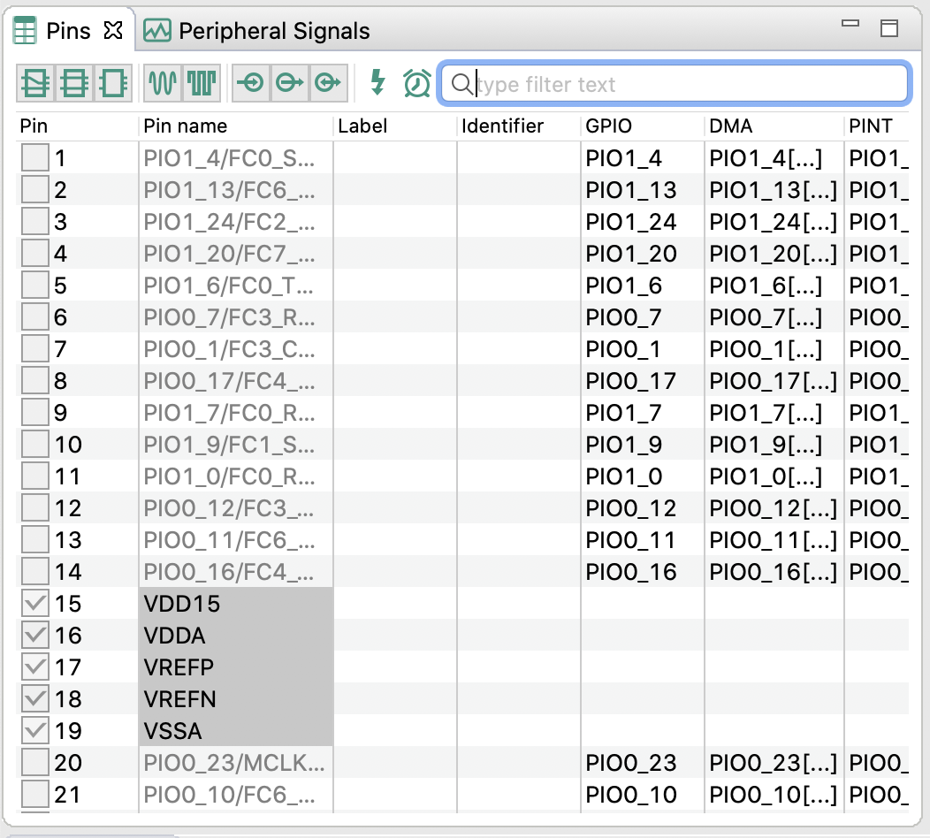Screen dimensions: 930x838
Task: Uncheck the pin 15 VDD15 checkbox
Action: pyautogui.click(x=35, y=604)
